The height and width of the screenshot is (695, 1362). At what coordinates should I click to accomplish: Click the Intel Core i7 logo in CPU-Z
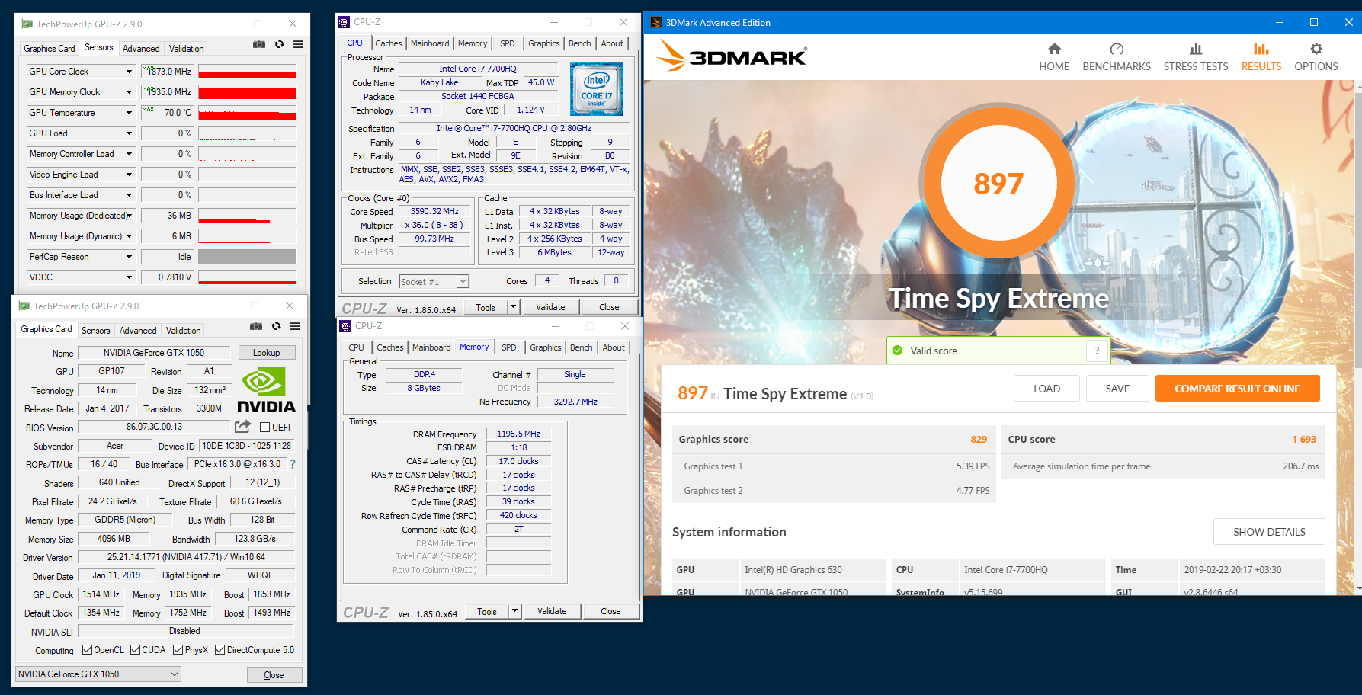597,90
